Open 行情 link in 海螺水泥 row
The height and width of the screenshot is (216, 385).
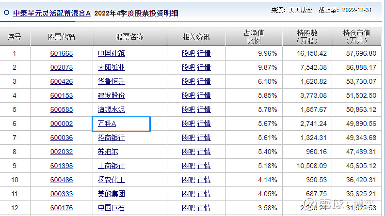(204, 109)
